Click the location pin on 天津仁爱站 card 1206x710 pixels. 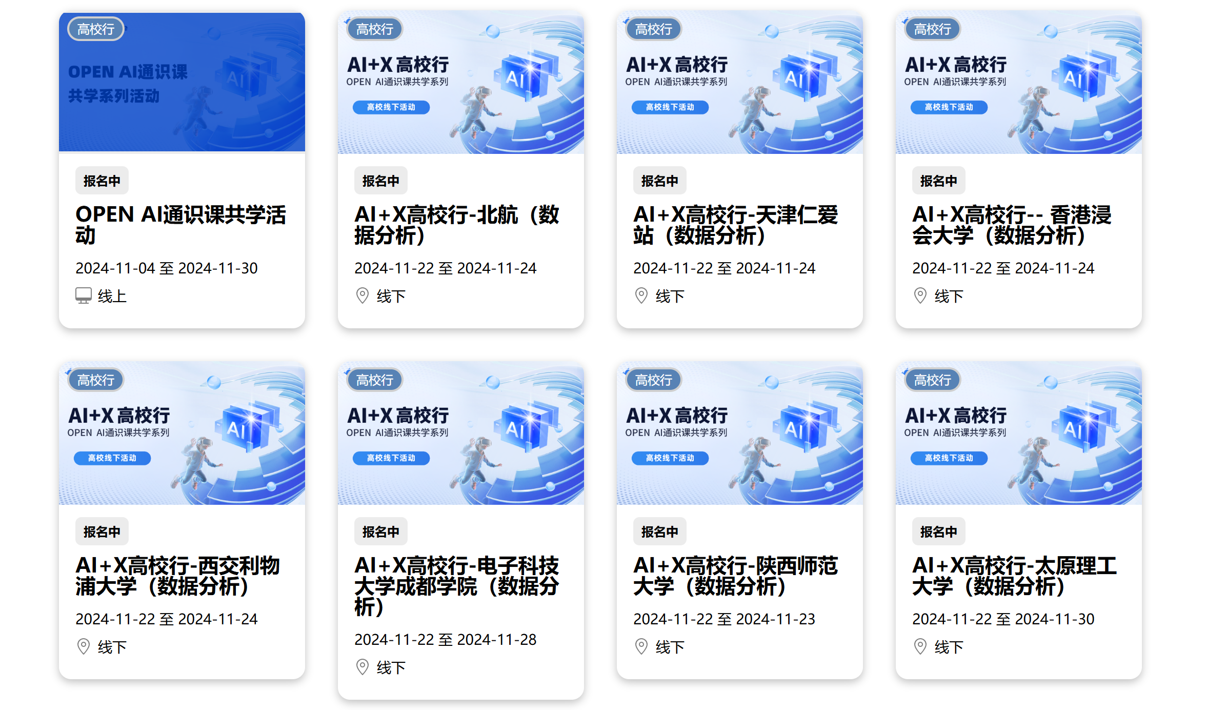[x=641, y=296]
